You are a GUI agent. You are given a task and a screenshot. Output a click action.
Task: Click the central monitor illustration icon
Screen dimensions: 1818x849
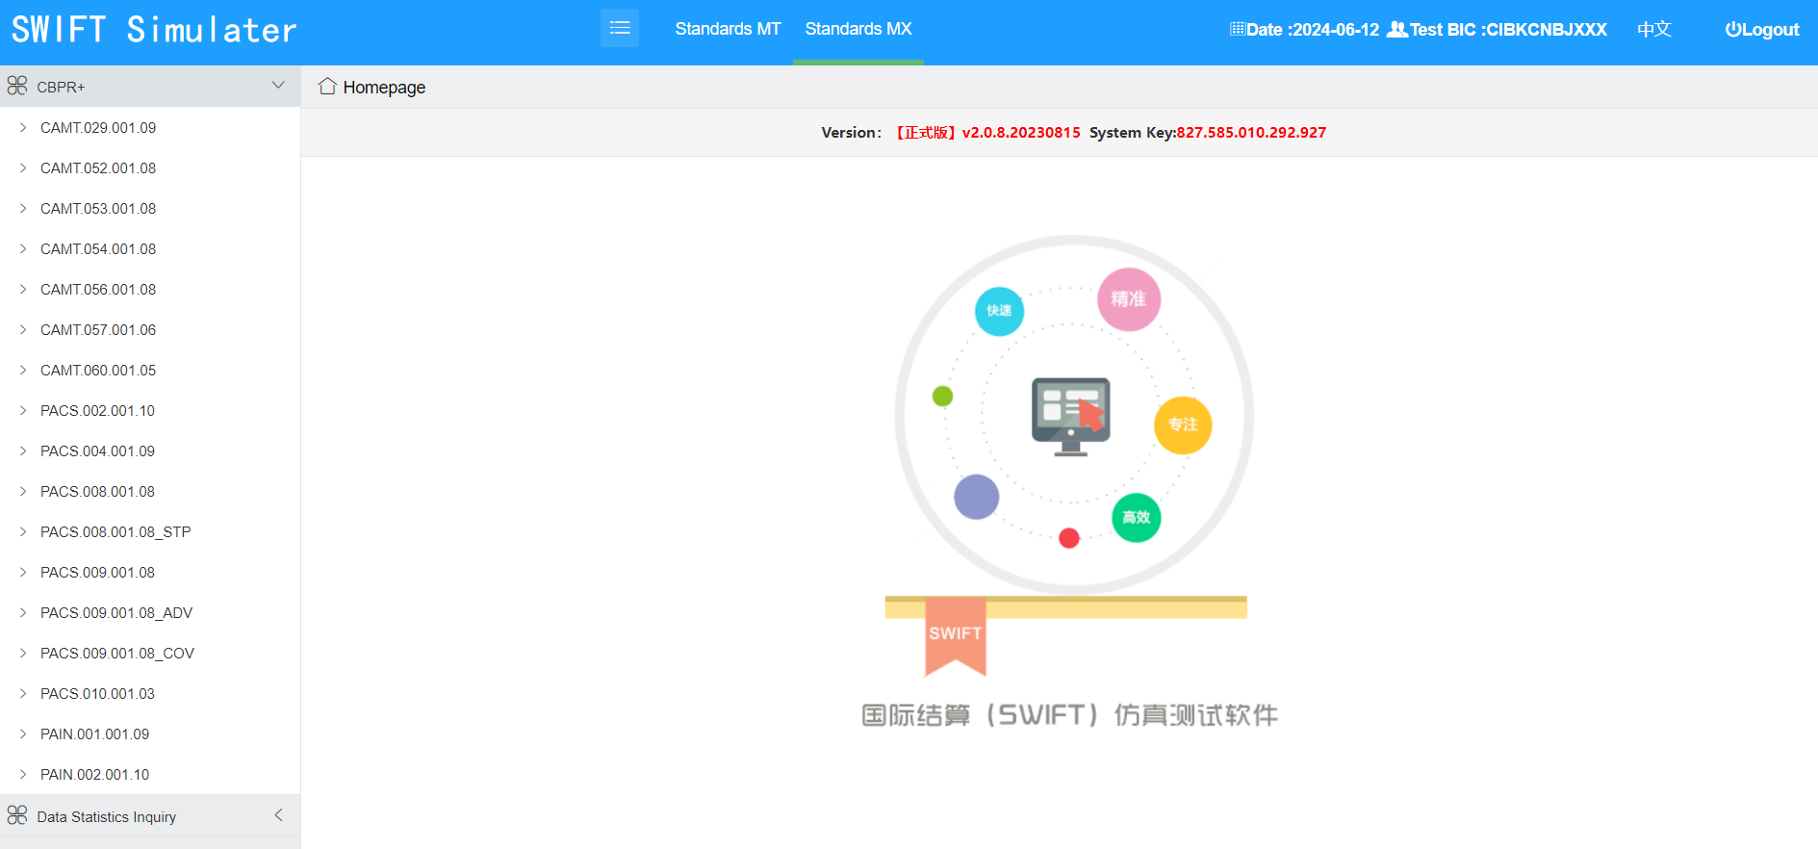1071,417
